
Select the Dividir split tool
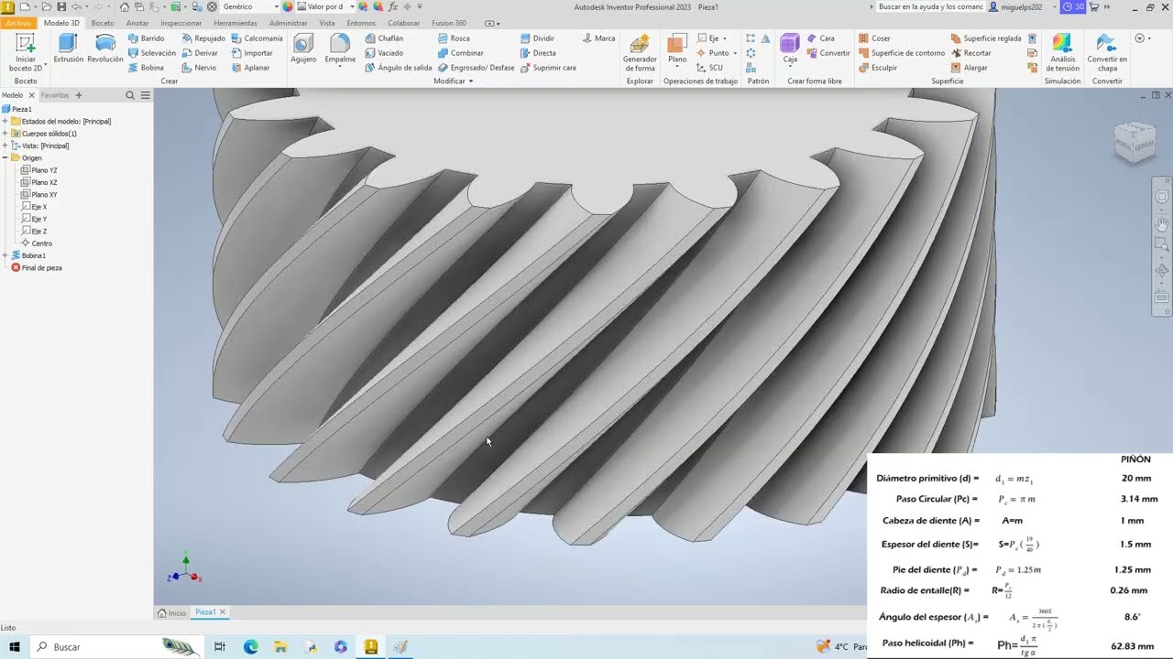[537, 38]
